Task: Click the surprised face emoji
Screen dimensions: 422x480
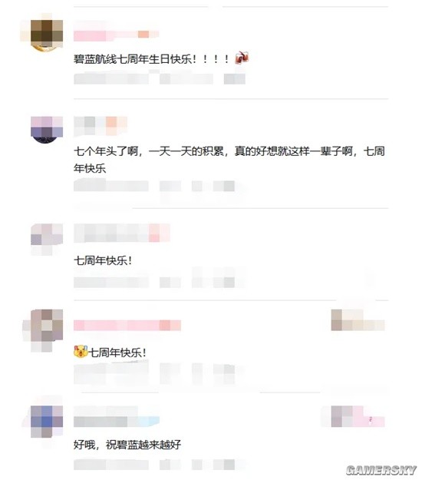Action: (x=81, y=352)
